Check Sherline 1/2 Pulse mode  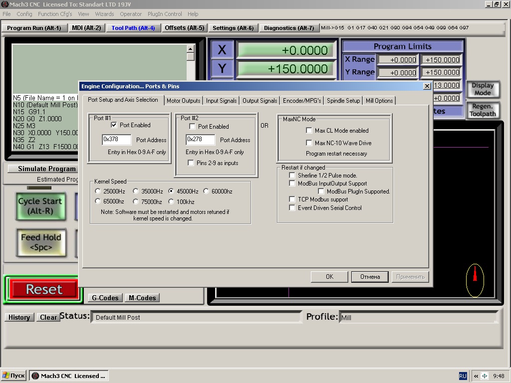point(292,176)
